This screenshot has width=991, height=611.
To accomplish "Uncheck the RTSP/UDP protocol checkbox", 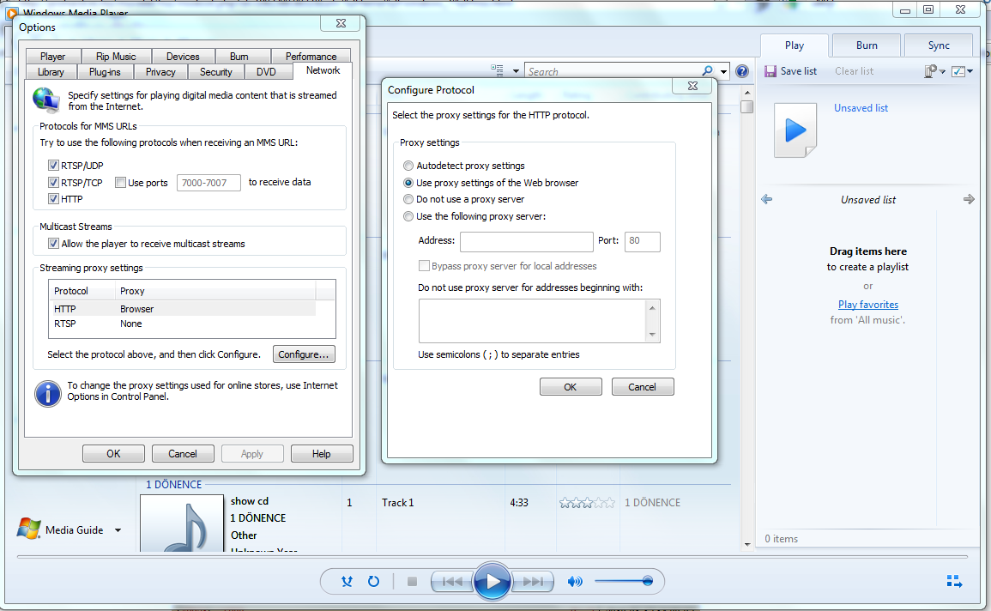I will click(54, 166).
